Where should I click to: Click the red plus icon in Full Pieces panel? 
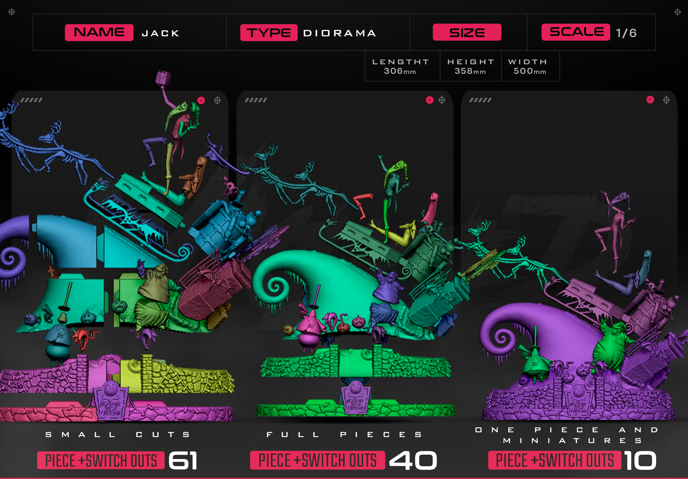tap(430, 100)
